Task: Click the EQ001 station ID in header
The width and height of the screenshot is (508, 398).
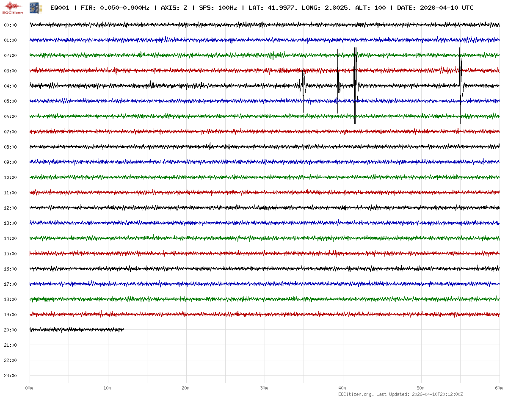Action: pyautogui.click(x=60, y=8)
